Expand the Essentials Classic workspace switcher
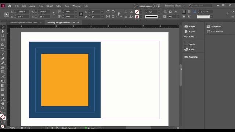The width and height of the screenshot is (235, 132). 175,6
